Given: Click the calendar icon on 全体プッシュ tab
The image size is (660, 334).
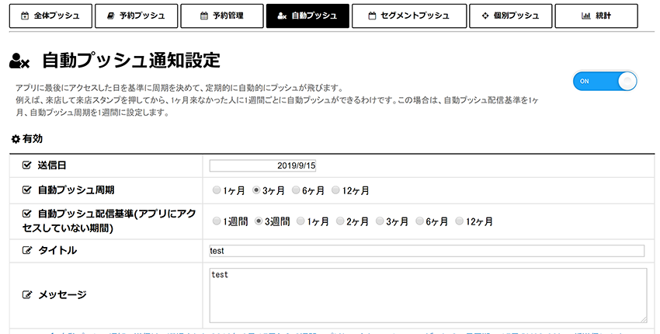Looking at the screenshot, I should (25, 16).
